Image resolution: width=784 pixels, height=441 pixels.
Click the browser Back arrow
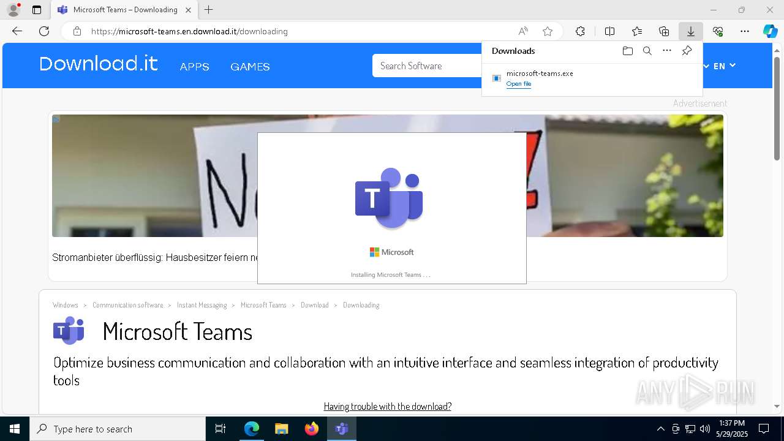tap(17, 31)
